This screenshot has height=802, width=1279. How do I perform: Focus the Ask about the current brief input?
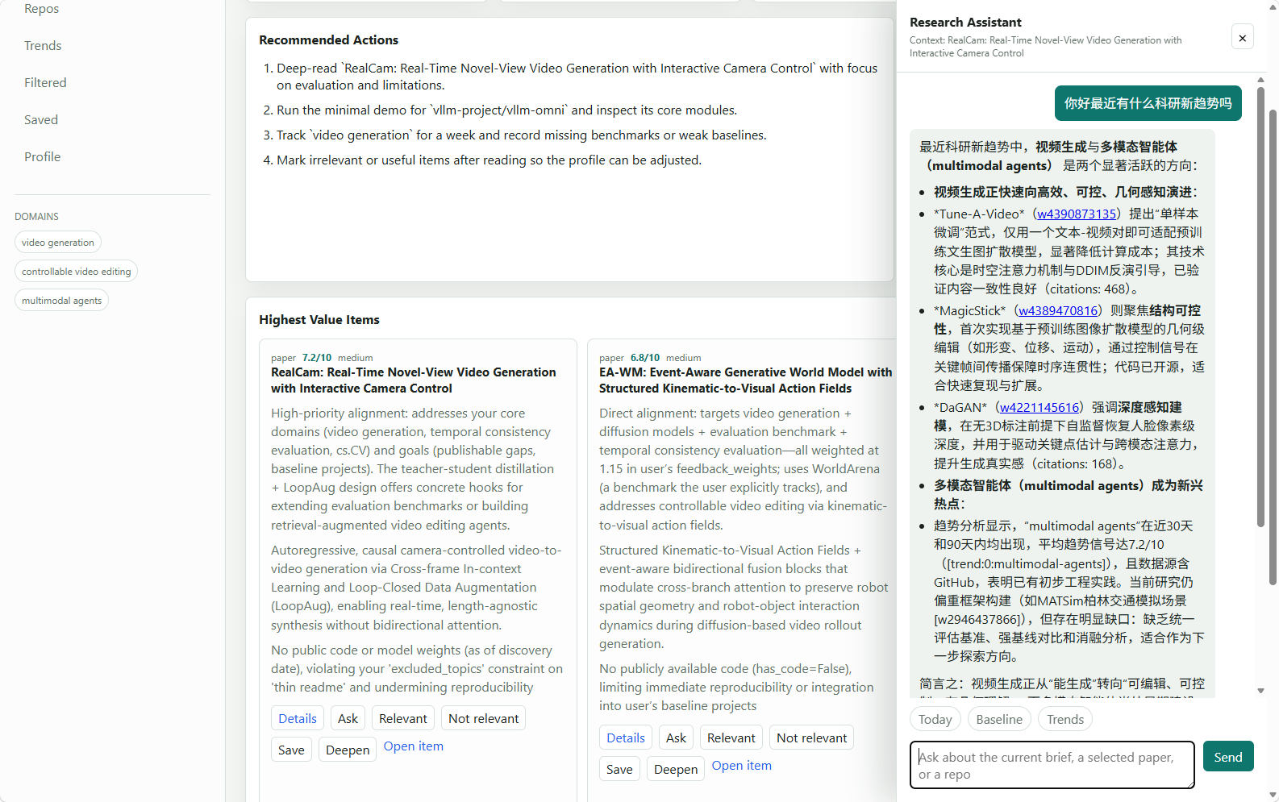[x=1052, y=765]
